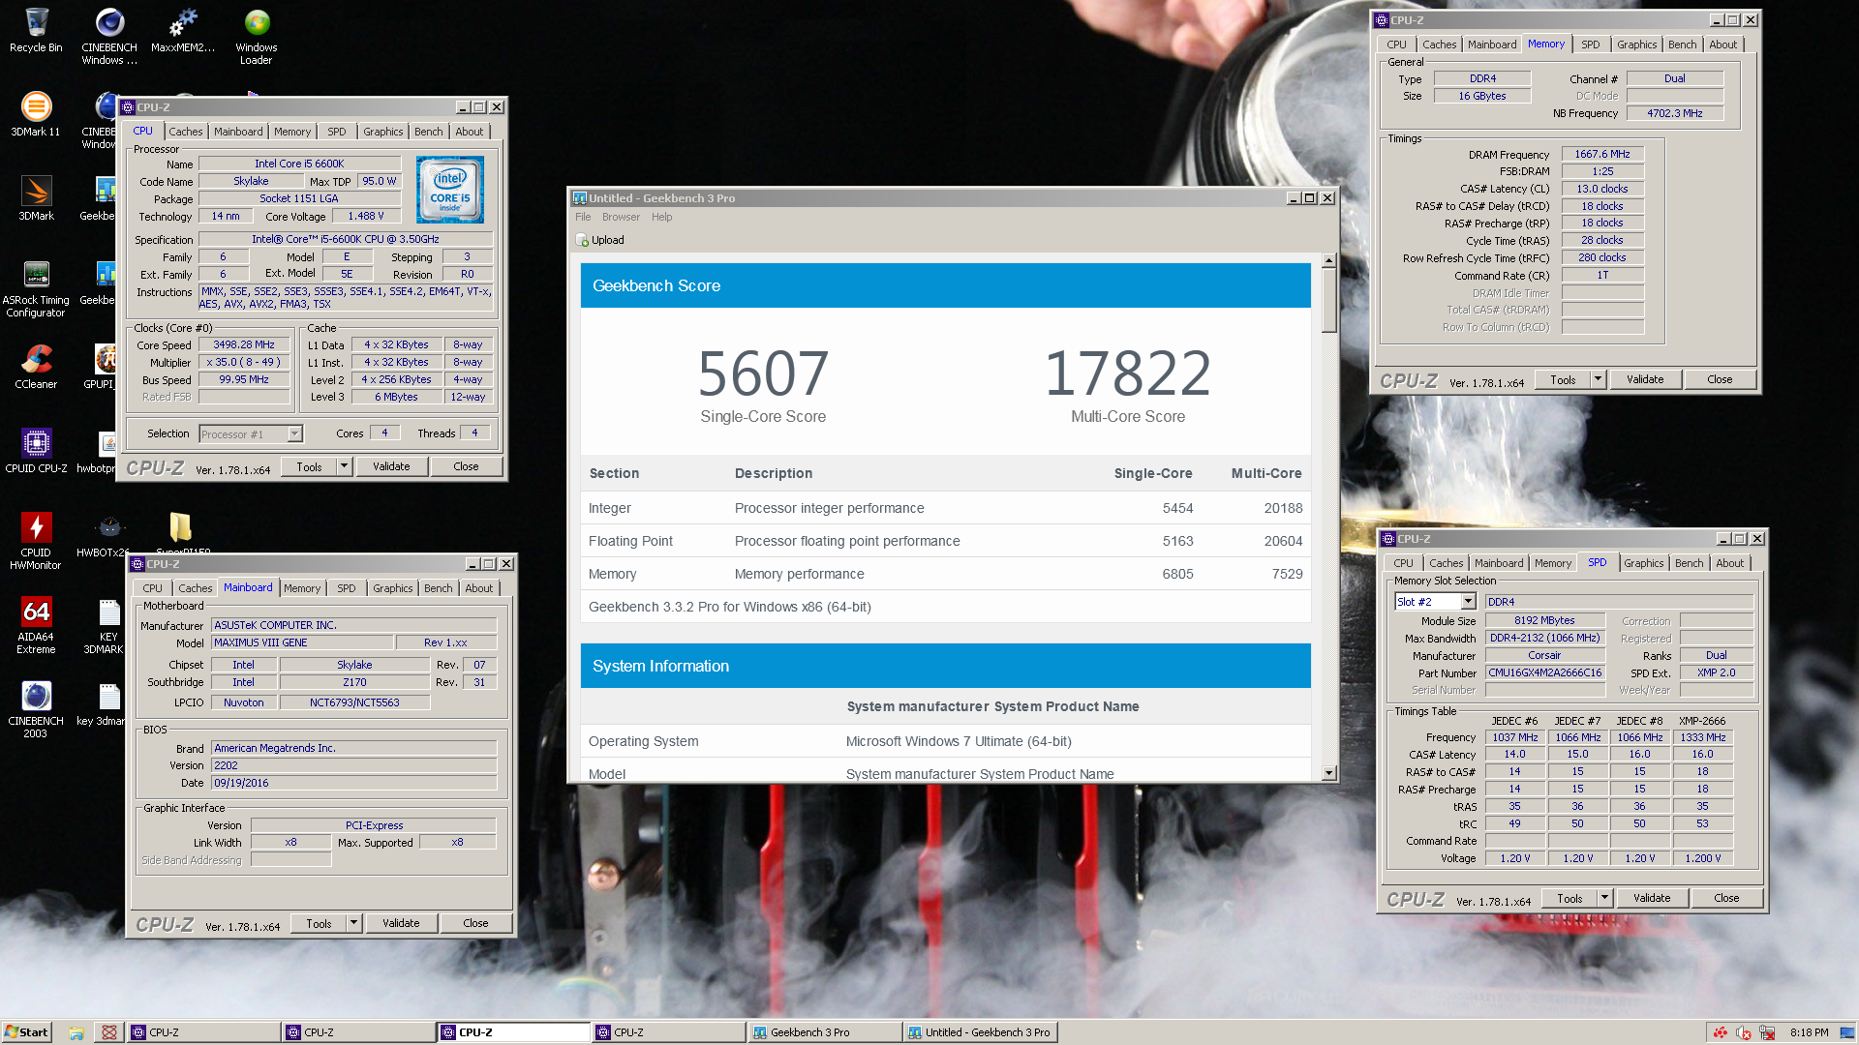Click Validate in the Memory CPU-Z window
This screenshot has width=1859, height=1045.
(1645, 379)
